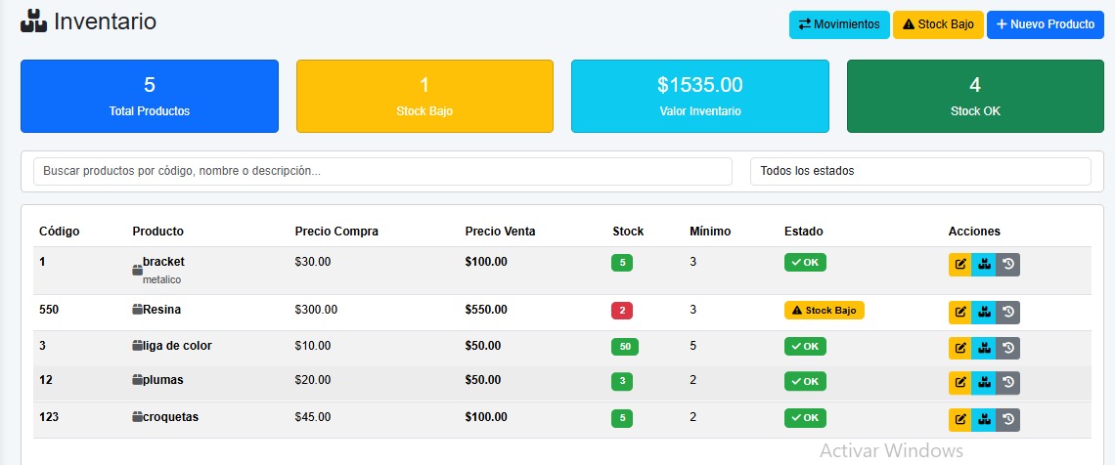The width and height of the screenshot is (1115, 465).
Task: Edit the liga de color product
Action: tap(959, 349)
